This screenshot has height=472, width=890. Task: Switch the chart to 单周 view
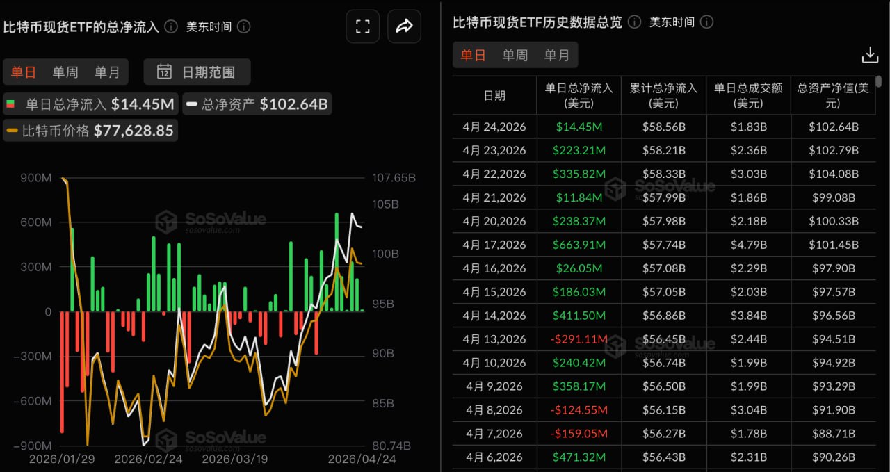(x=65, y=72)
